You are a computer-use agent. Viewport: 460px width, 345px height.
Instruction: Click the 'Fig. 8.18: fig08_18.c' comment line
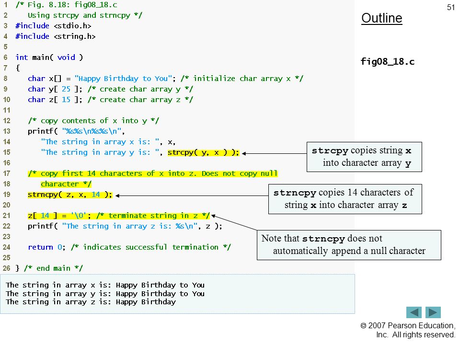[66, 5]
